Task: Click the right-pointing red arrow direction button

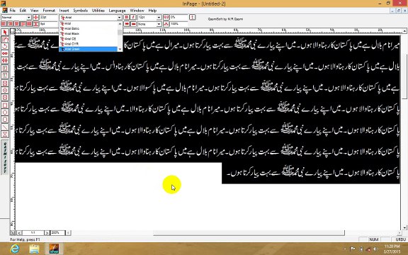Action: [x=127, y=24]
